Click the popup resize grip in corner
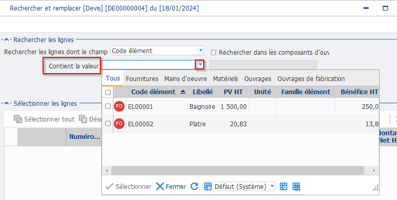The image size is (397, 200). [376, 188]
